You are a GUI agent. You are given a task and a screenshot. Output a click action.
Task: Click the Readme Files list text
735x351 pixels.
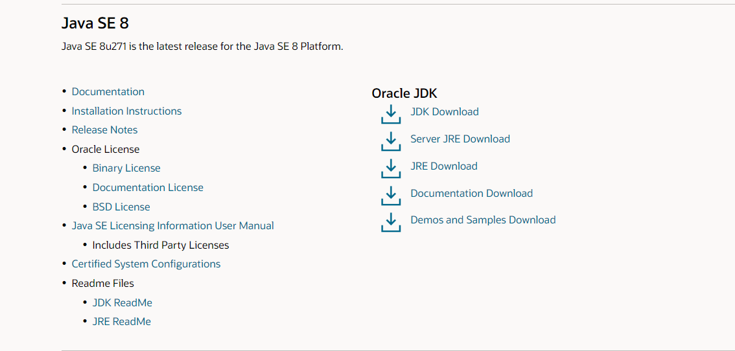point(102,284)
